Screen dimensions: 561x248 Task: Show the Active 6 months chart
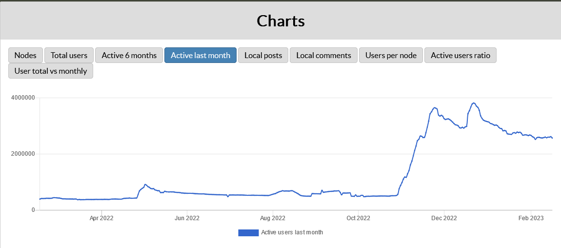(x=129, y=55)
